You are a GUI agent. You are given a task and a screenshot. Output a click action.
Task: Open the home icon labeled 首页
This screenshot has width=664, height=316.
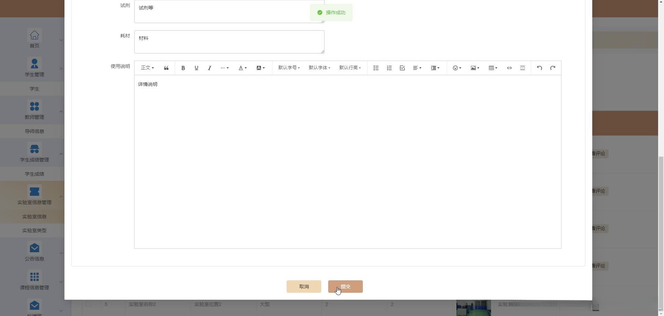click(34, 35)
